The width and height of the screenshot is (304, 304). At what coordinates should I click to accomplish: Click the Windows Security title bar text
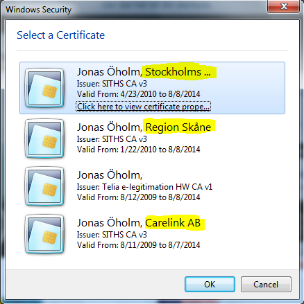tap(39, 10)
